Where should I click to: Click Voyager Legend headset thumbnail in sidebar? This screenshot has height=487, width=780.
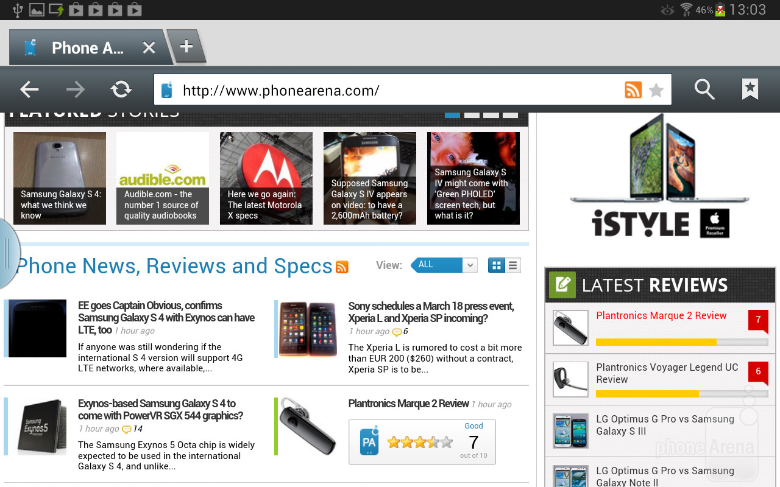[x=570, y=379]
